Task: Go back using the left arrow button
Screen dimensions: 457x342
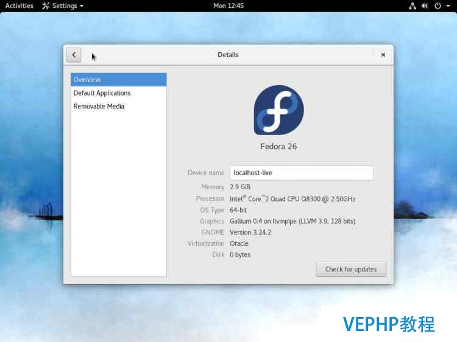Action: tap(74, 55)
